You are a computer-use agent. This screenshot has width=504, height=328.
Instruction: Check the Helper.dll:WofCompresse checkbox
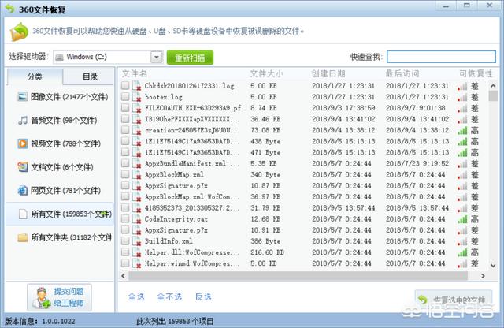[x=125, y=252]
